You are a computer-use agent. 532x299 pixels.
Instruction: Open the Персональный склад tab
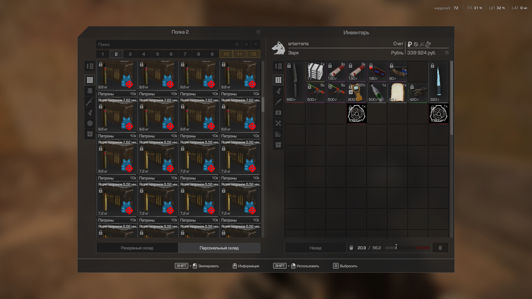coord(219,248)
